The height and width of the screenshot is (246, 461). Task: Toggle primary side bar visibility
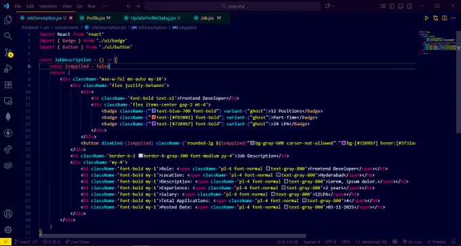click(392, 6)
